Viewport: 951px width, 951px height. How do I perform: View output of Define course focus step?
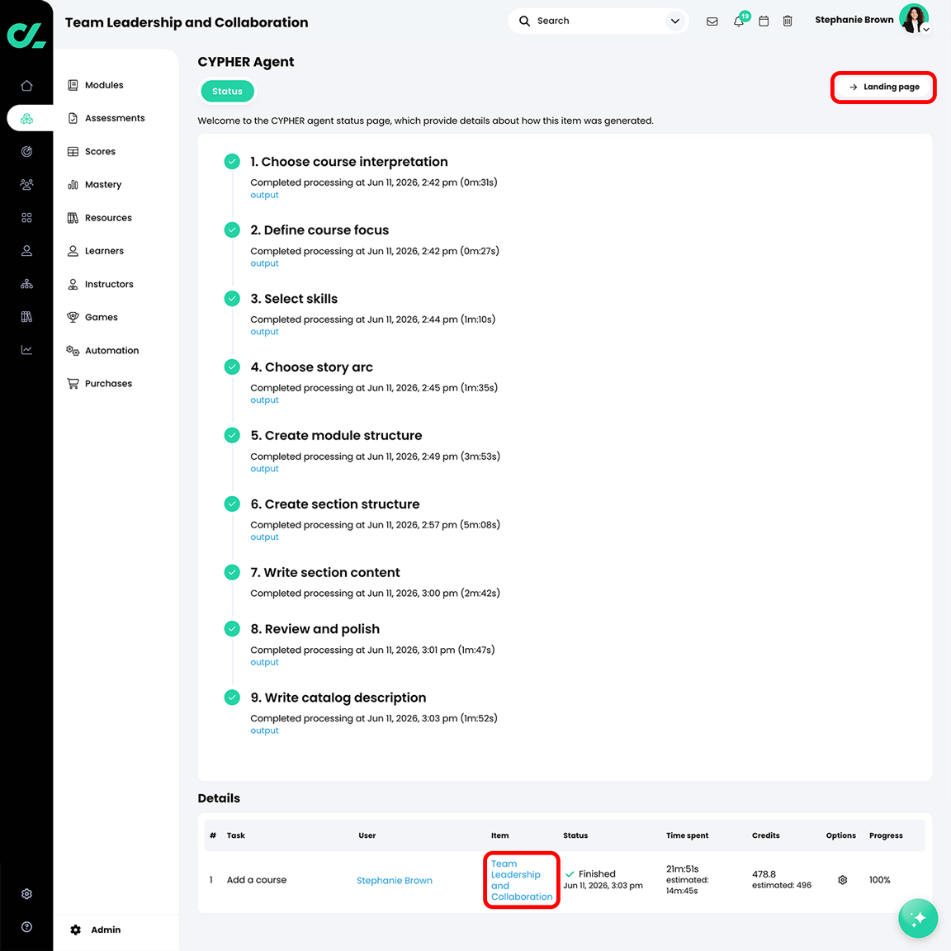point(264,264)
